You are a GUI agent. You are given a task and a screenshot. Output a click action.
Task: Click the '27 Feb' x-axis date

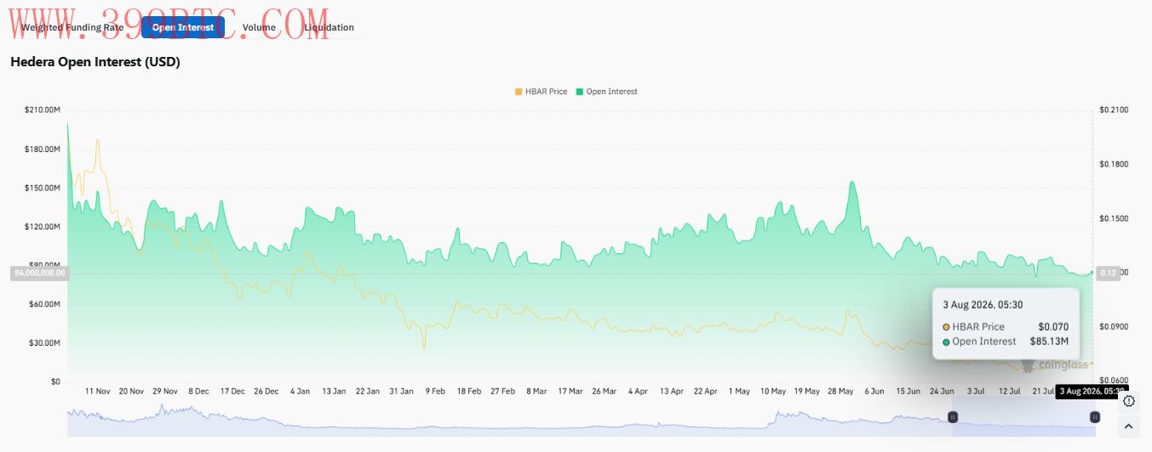pyautogui.click(x=502, y=392)
